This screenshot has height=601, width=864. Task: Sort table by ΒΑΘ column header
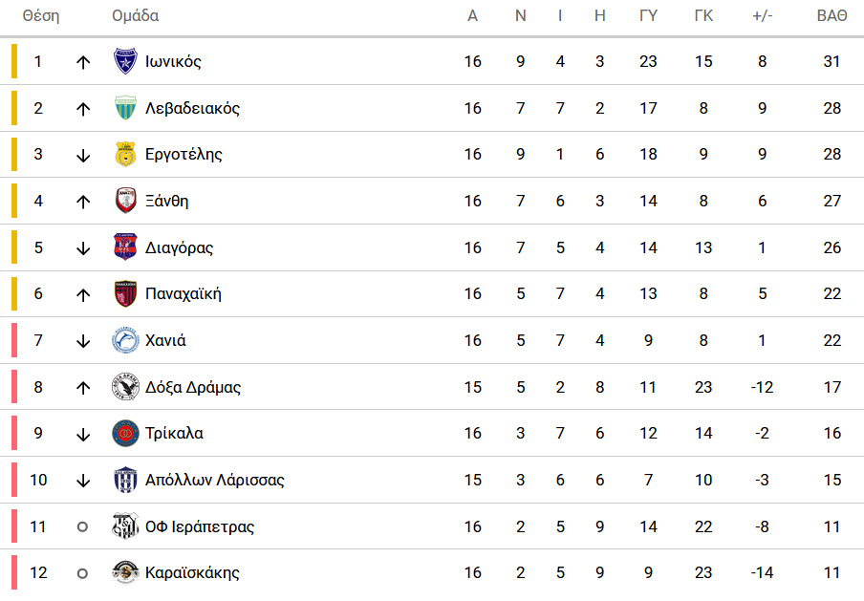832,16
